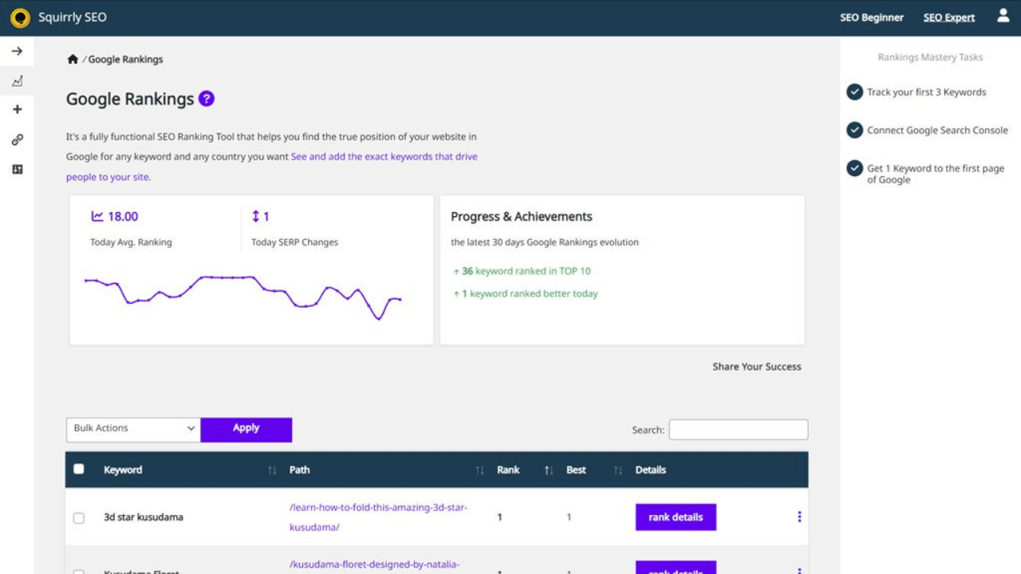
Task: Open the link icon in sidebar
Action: click(x=17, y=140)
